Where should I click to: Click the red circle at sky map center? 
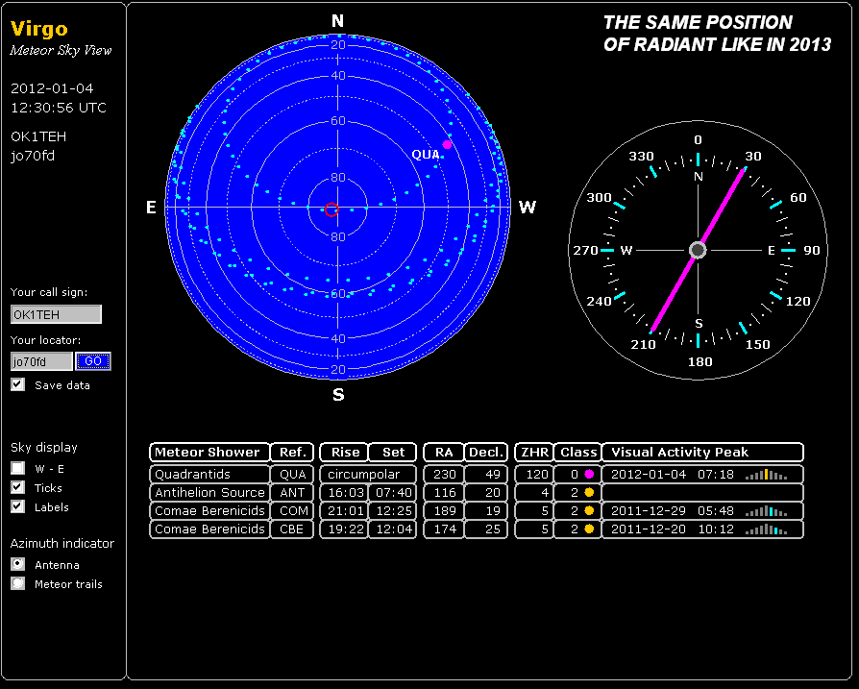[331, 209]
